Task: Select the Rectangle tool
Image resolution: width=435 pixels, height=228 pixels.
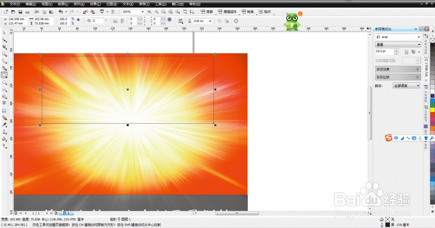Action: pyautogui.click(x=4, y=75)
